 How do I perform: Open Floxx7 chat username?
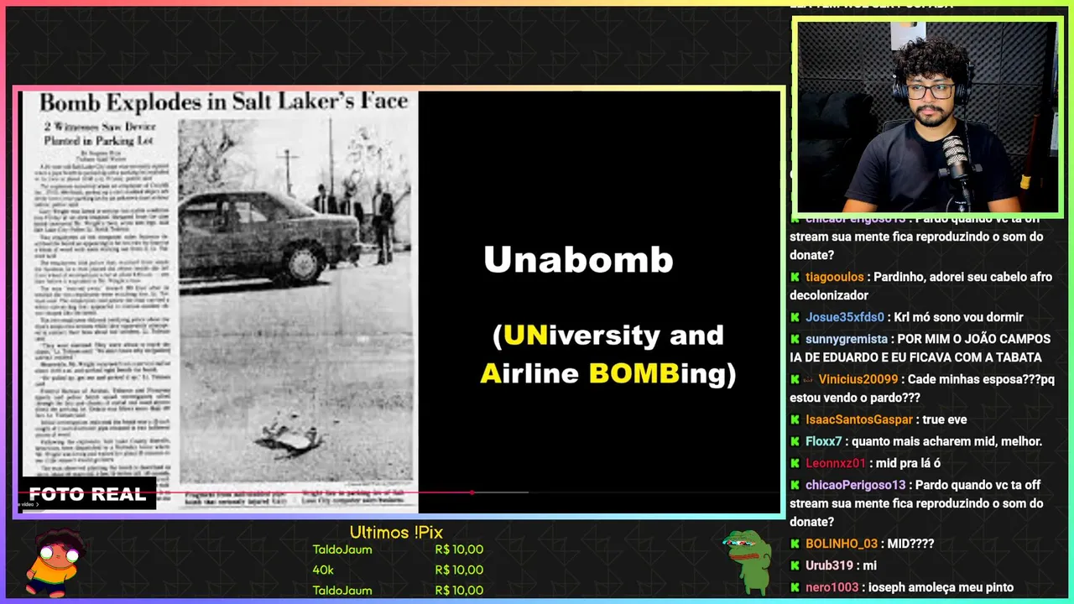pyautogui.click(x=824, y=441)
